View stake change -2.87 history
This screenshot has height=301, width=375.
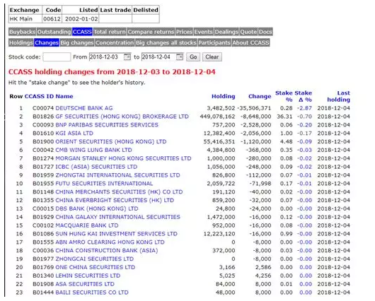pyautogui.click(x=304, y=108)
